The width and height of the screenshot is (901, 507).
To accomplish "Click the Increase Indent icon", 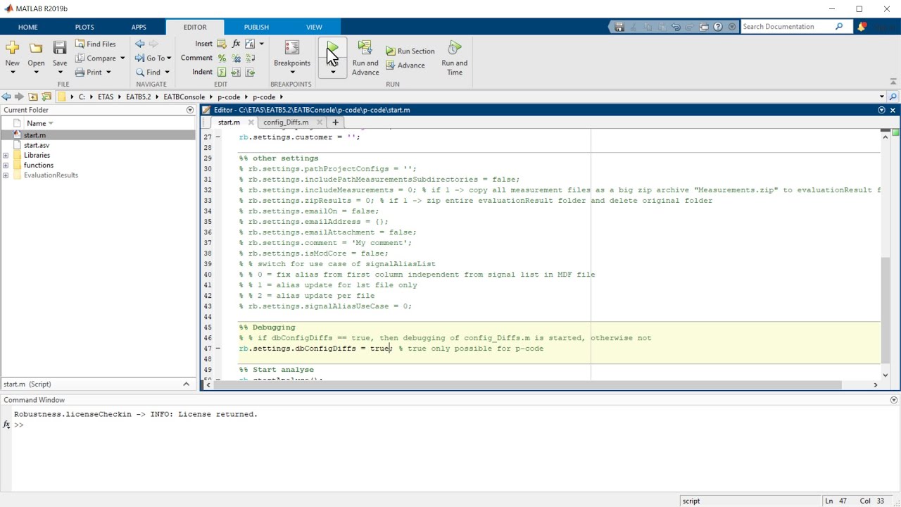I will (x=236, y=72).
